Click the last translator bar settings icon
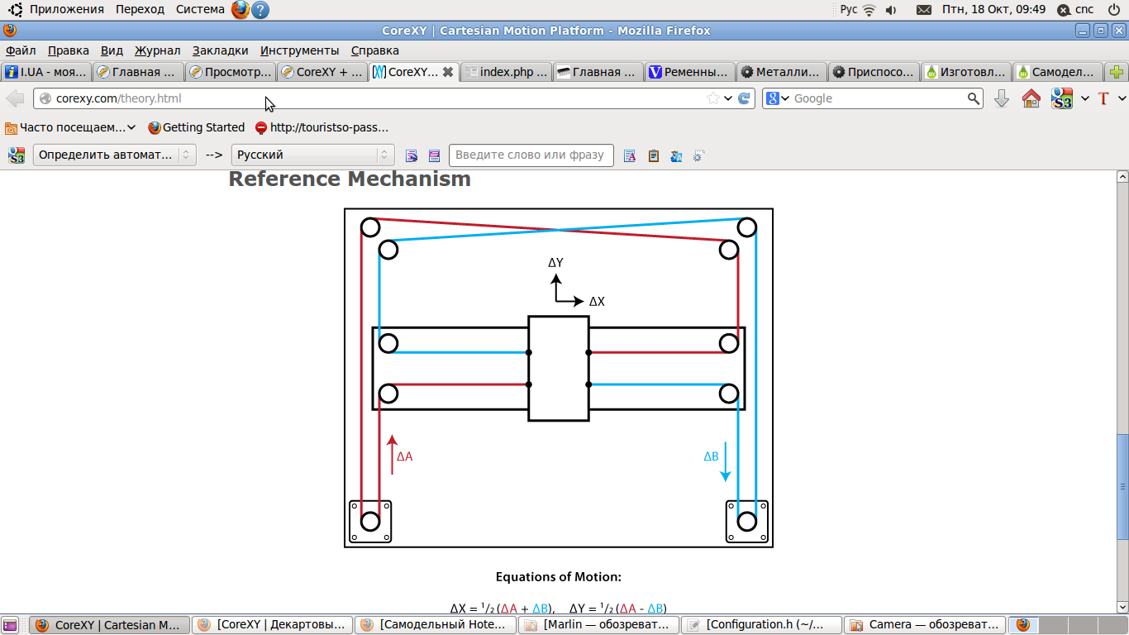 point(699,155)
